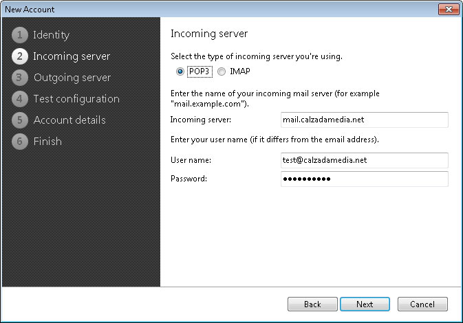The height and width of the screenshot is (323, 463).
Task: Click the 'New Account' window title
Action: (x=30, y=10)
